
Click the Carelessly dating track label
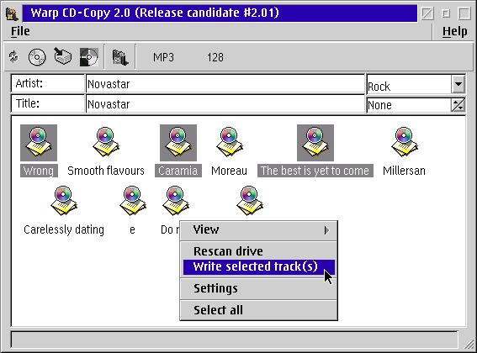click(64, 229)
